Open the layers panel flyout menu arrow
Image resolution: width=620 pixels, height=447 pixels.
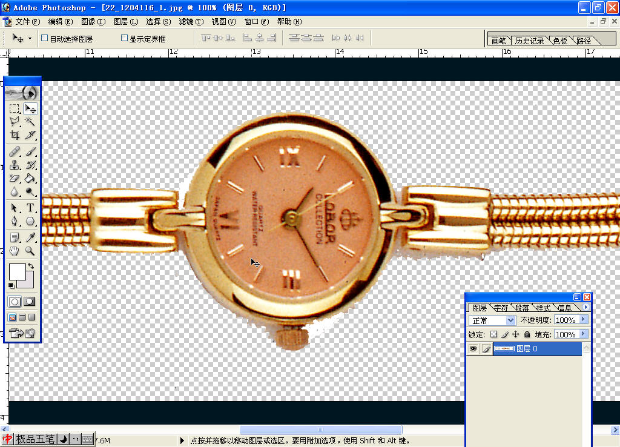(585, 307)
